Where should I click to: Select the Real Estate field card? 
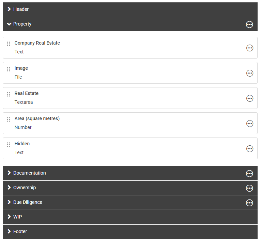point(129,98)
